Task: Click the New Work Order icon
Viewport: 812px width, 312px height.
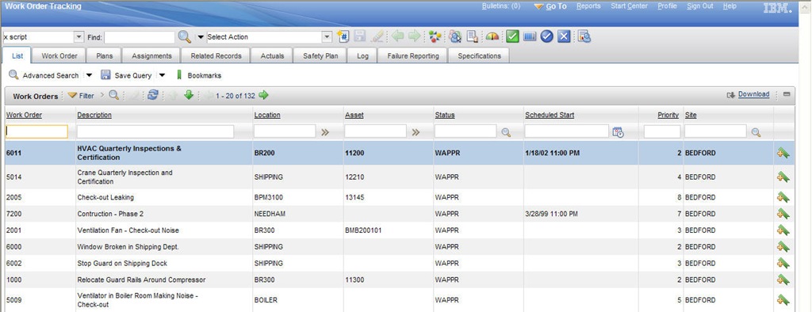Action: (x=343, y=36)
